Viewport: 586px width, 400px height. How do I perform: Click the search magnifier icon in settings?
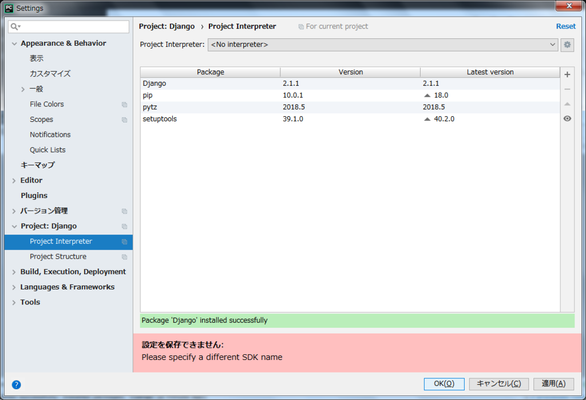(x=15, y=26)
